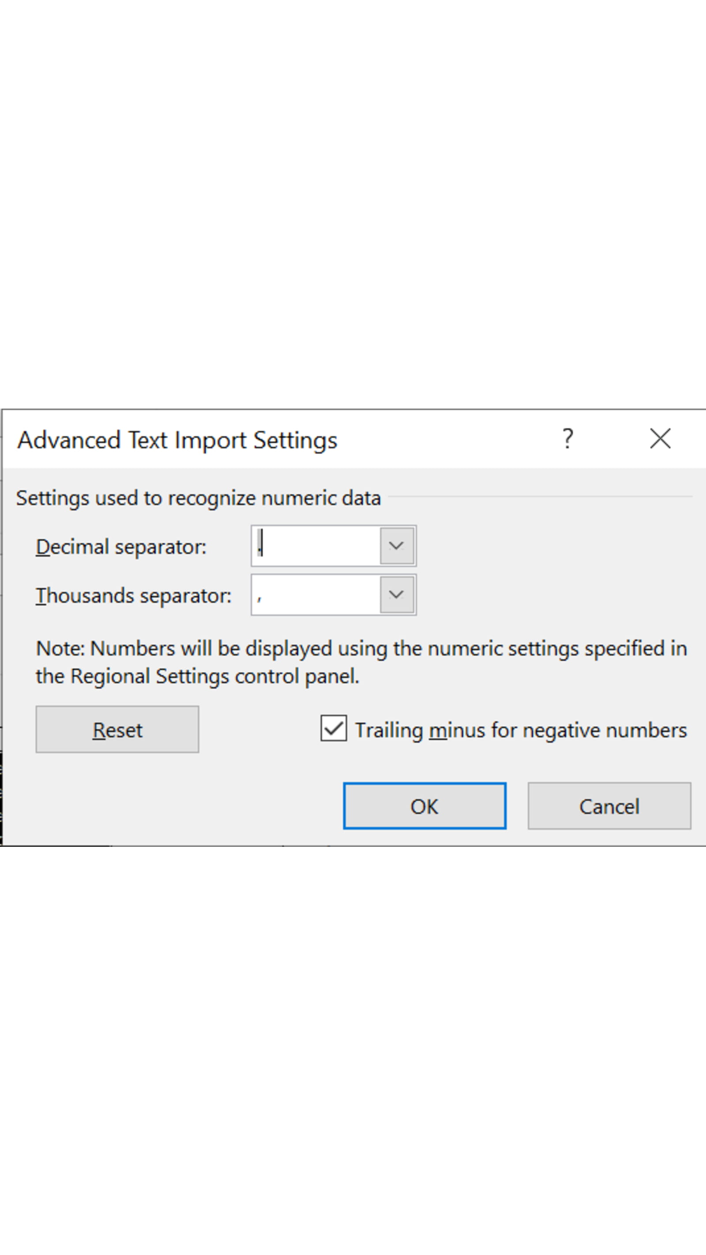The width and height of the screenshot is (706, 1255).
Task: Expand the Thousands separator combo box
Action: coord(396,595)
